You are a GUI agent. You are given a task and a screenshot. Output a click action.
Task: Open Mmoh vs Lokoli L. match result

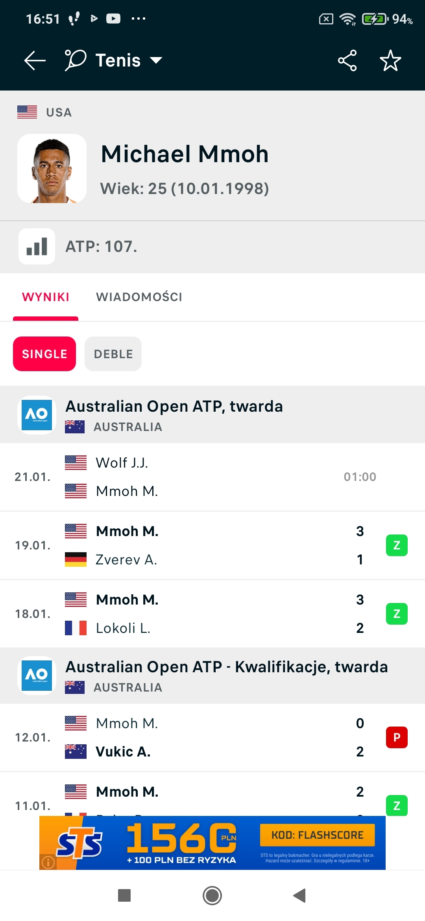(213, 614)
